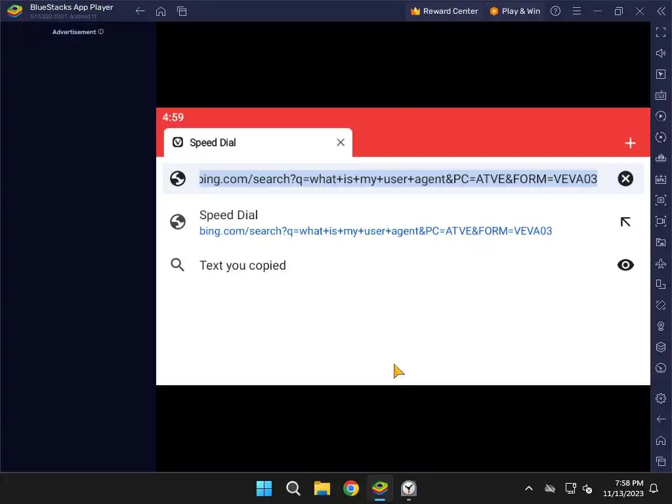Click the Install APK icon

[661, 179]
